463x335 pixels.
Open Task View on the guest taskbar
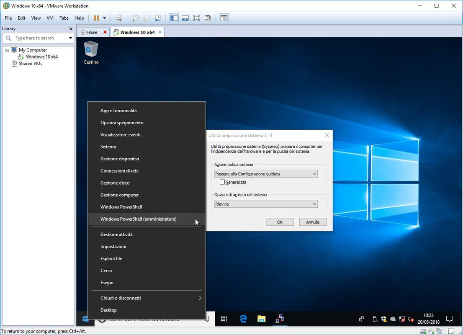[x=224, y=319]
